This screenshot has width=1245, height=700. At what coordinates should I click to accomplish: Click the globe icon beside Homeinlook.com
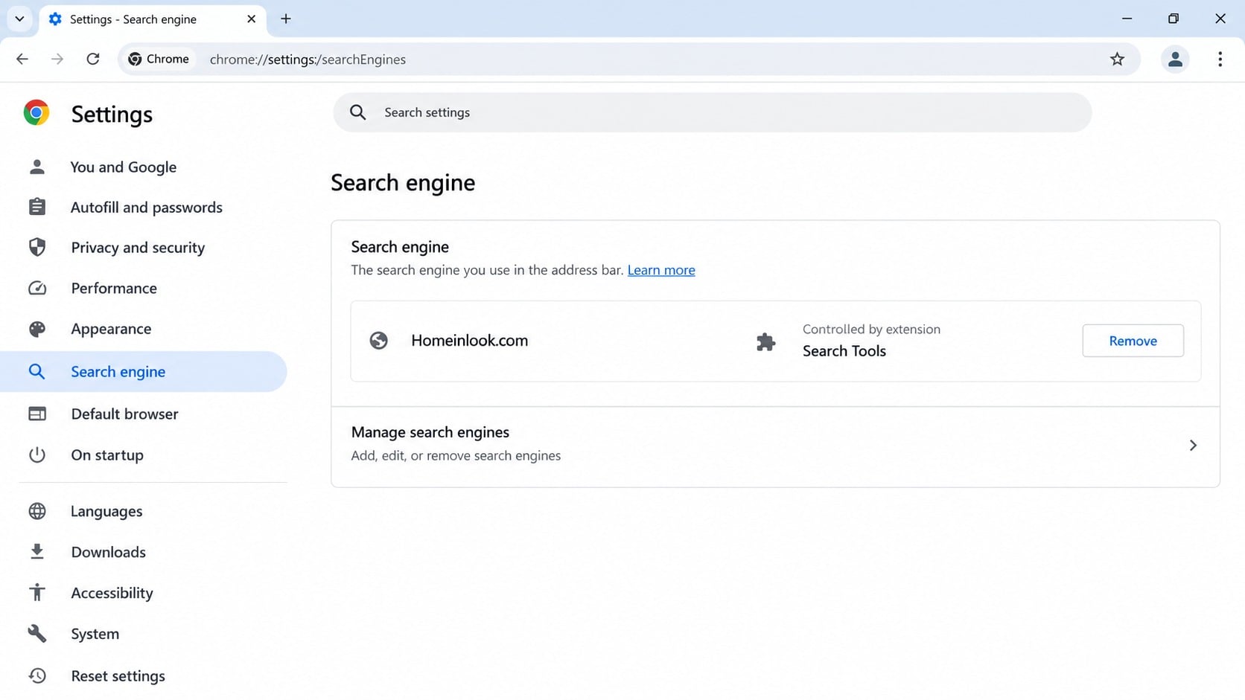click(379, 341)
